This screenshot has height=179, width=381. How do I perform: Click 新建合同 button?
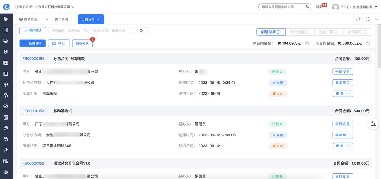pos(33,43)
